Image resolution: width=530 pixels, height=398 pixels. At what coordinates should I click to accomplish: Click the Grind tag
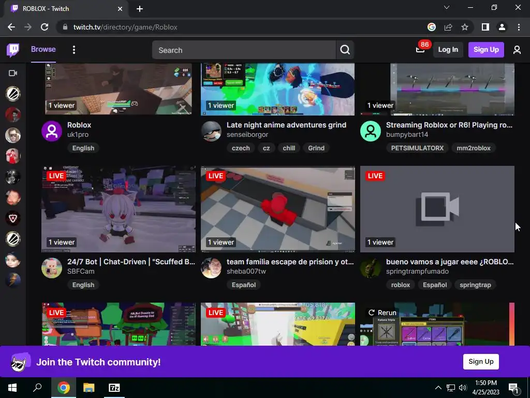[316, 148]
